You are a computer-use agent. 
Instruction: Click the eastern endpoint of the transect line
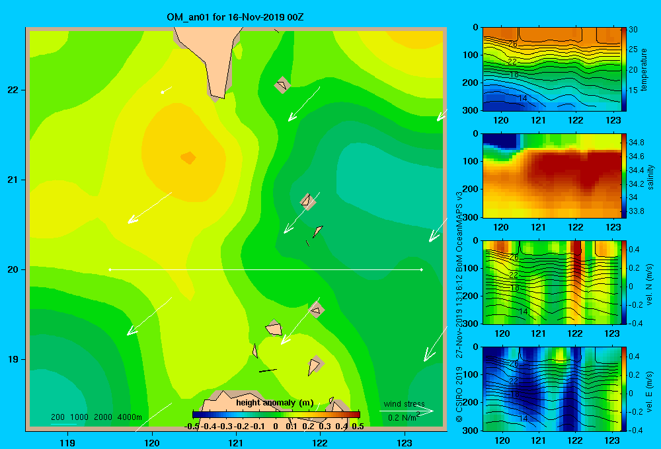(422, 269)
